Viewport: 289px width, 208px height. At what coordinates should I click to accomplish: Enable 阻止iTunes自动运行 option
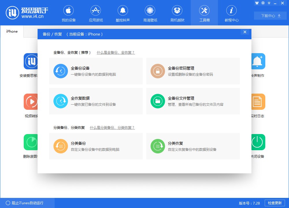tap(26, 203)
